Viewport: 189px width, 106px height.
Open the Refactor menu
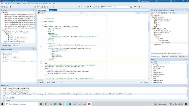pos(19,4)
